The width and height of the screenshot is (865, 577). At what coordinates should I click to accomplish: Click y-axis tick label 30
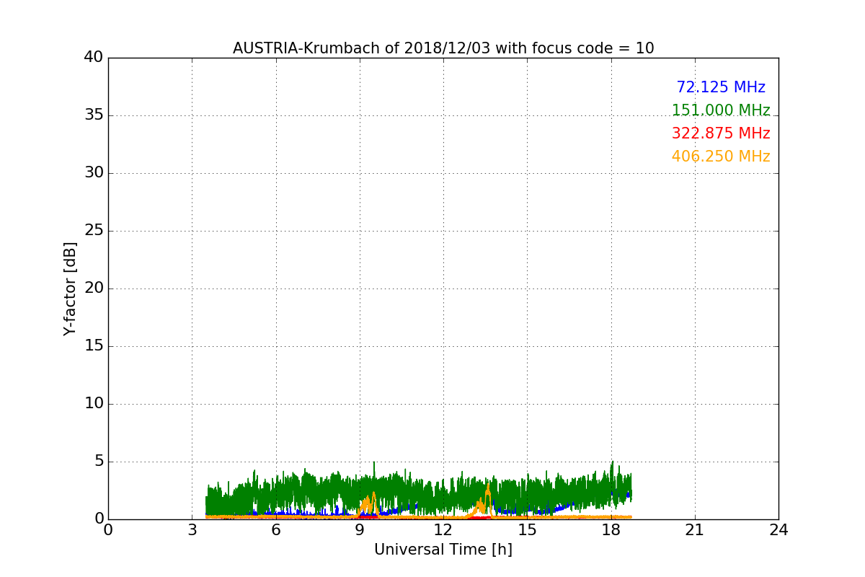click(x=94, y=173)
